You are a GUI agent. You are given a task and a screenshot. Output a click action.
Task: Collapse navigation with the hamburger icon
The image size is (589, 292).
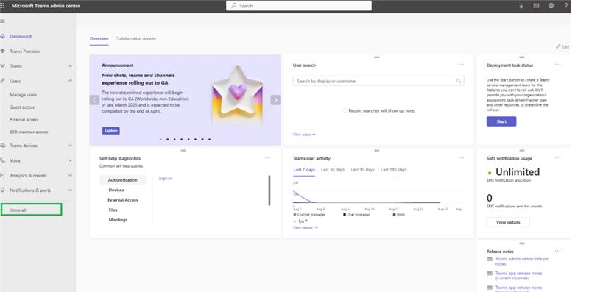[3, 21]
